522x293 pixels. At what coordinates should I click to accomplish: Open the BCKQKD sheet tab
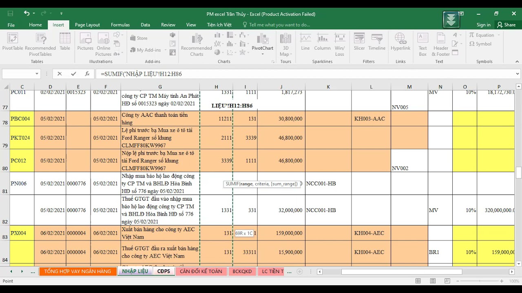242,271
